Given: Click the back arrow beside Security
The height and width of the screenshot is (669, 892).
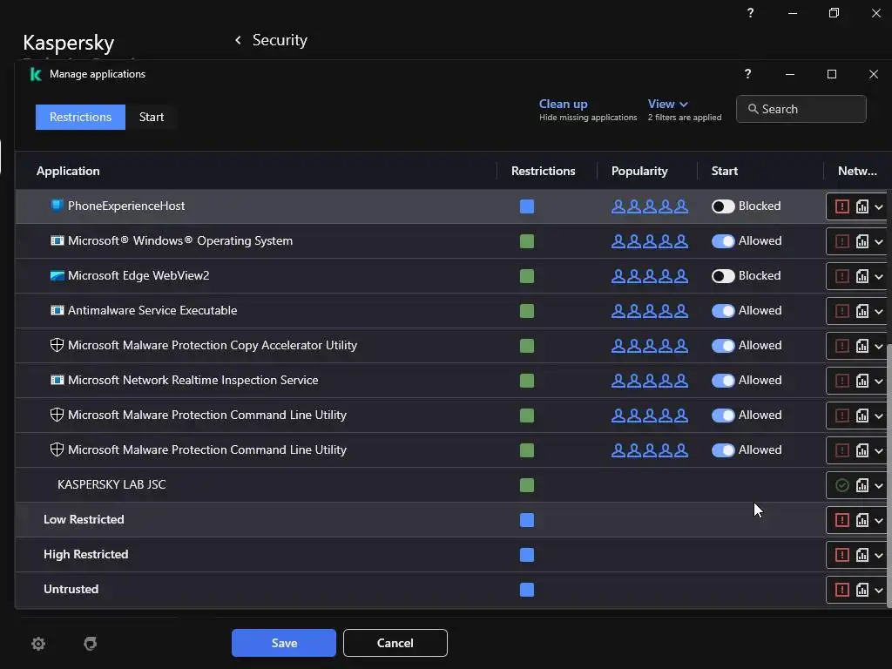Looking at the screenshot, I should pos(238,40).
